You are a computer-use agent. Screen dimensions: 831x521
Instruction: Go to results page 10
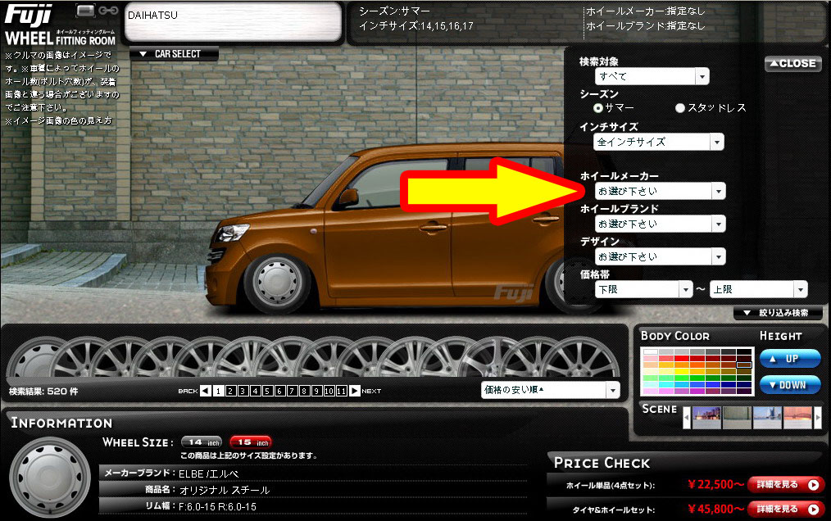point(329,391)
